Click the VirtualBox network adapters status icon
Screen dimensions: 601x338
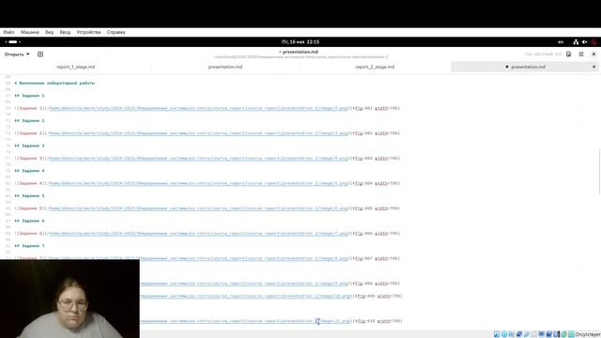pyautogui.click(x=519, y=334)
